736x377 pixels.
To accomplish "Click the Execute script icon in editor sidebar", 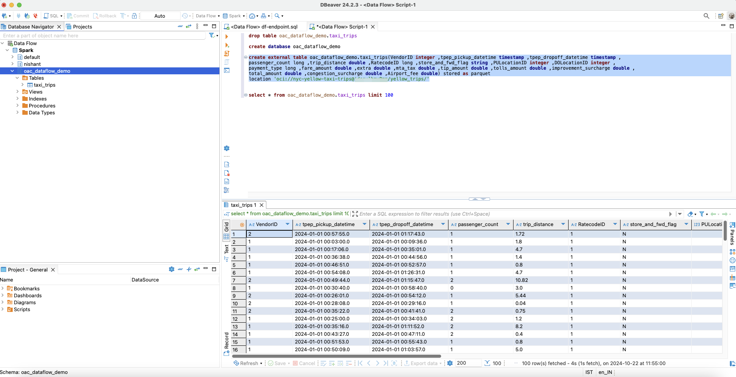I will pyautogui.click(x=227, y=54).
